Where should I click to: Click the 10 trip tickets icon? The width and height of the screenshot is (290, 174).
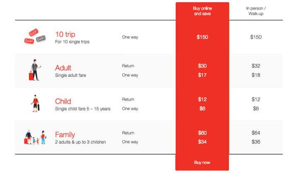click(35, 37)
